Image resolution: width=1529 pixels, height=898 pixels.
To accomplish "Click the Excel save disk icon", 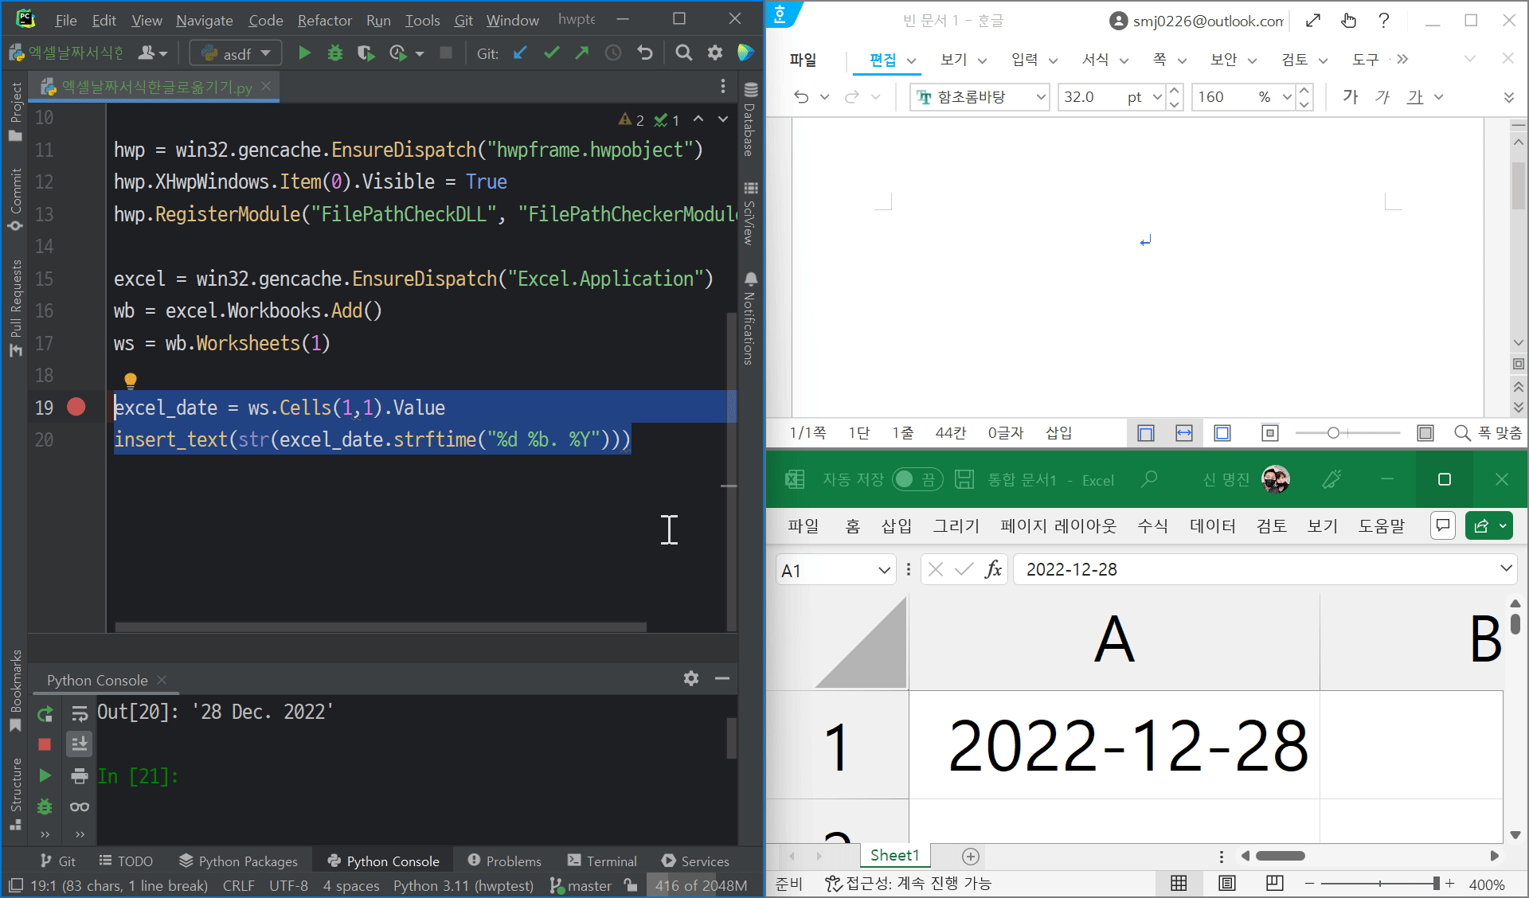I will tap(964, 479).
